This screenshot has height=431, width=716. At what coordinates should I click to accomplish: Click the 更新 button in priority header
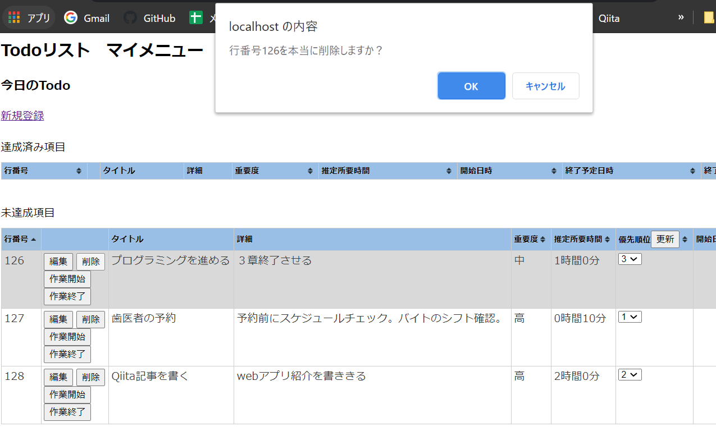pyautogui.click(x=665, y=239)
